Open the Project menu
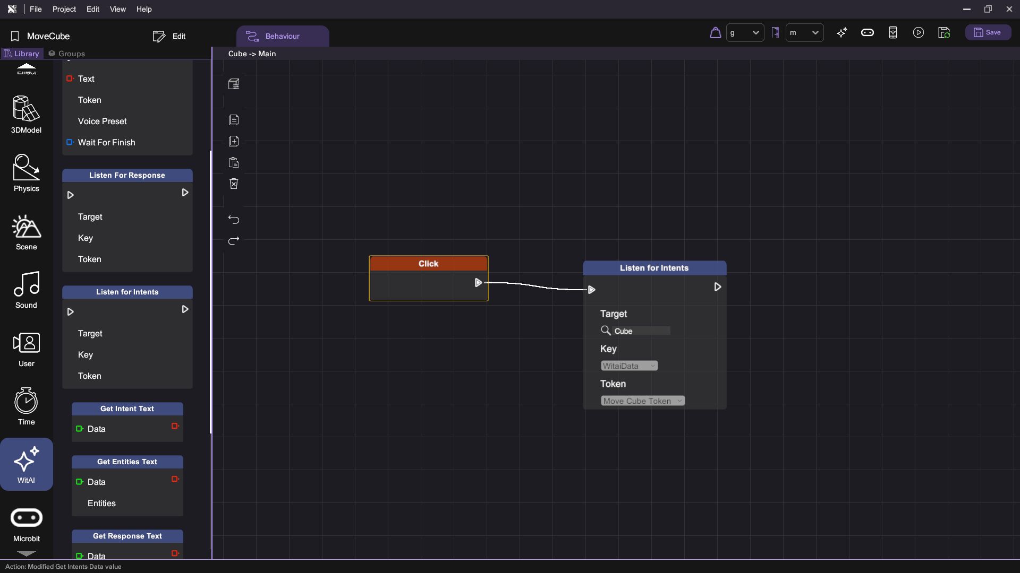The width and height of the screenshot is (1020, 573). tap(64, 9)
